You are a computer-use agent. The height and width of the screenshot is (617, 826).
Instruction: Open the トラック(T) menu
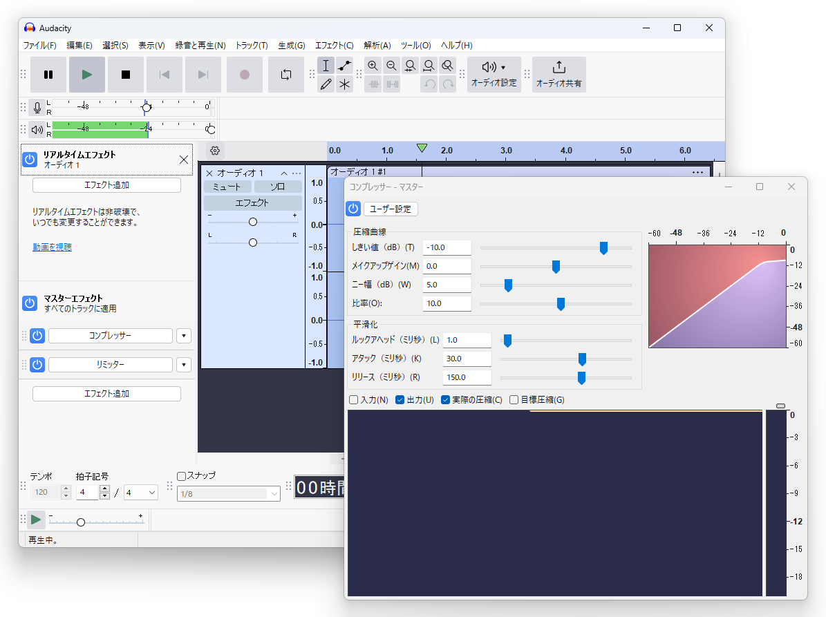click(252, 46)
